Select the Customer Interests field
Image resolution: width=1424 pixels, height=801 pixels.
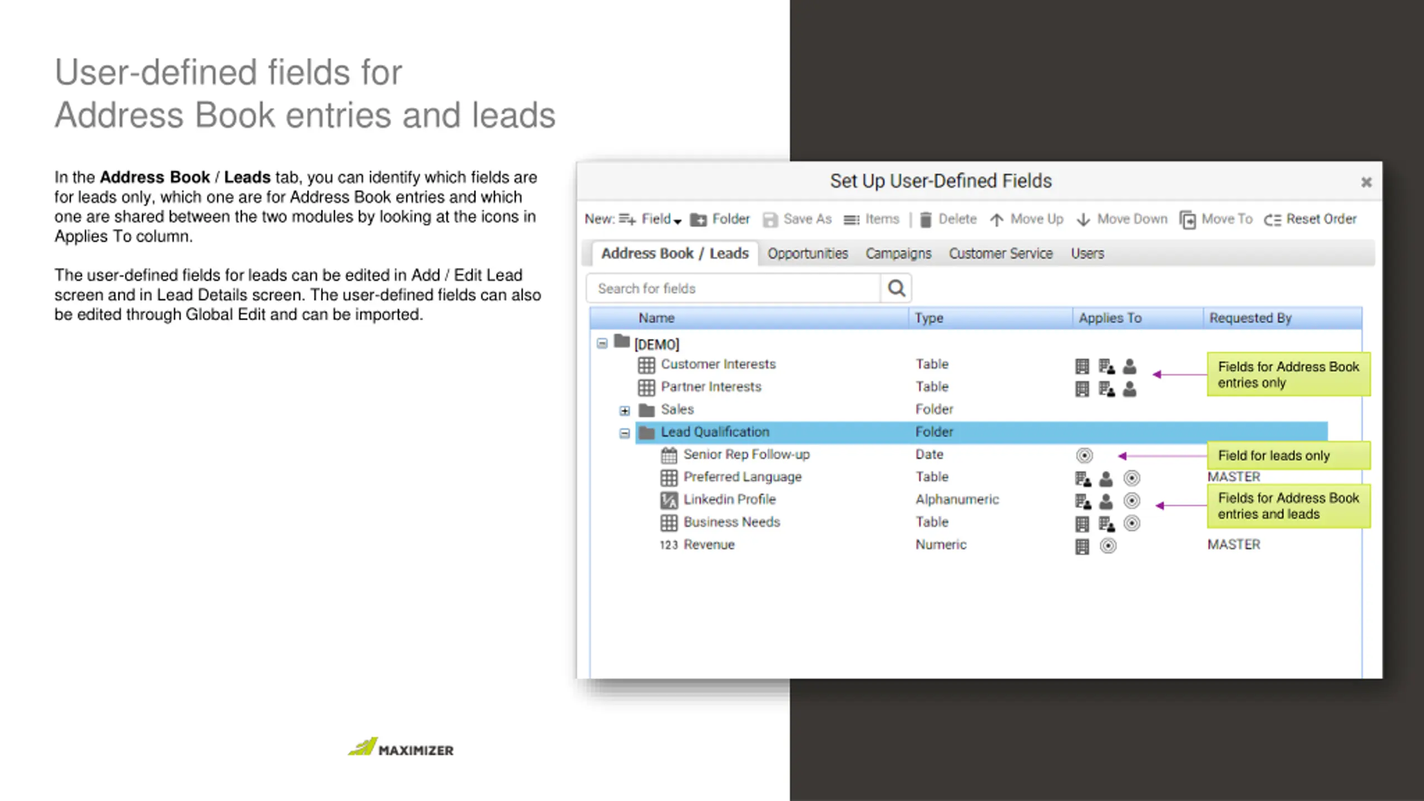(718, 364)
